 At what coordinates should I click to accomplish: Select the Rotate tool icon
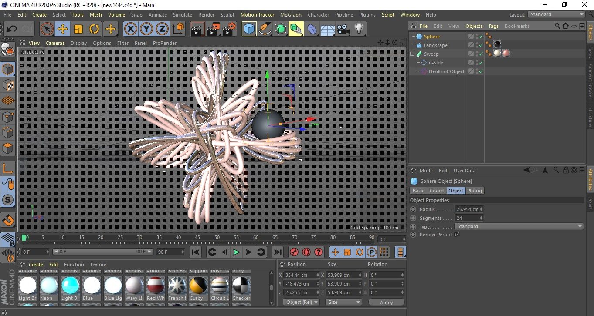pos(94,29)
